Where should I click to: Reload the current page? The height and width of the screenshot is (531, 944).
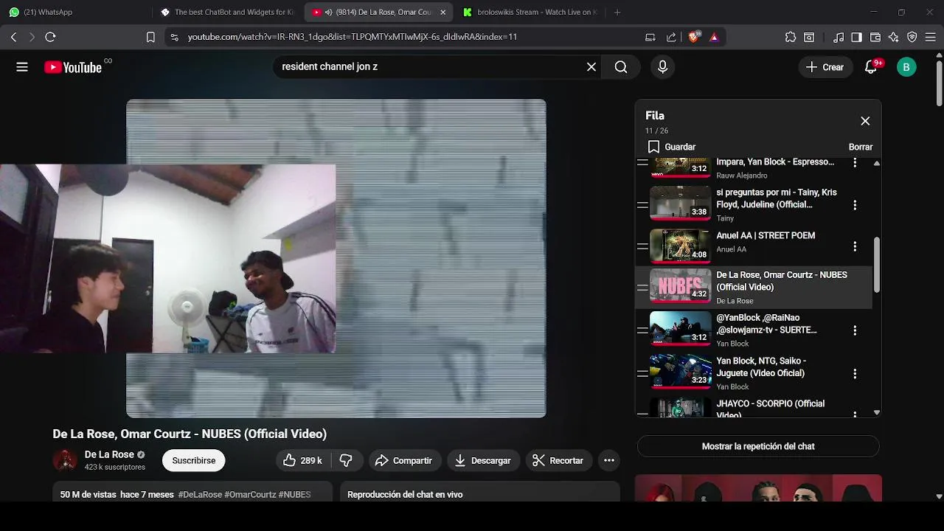click(x=50, y=37)
